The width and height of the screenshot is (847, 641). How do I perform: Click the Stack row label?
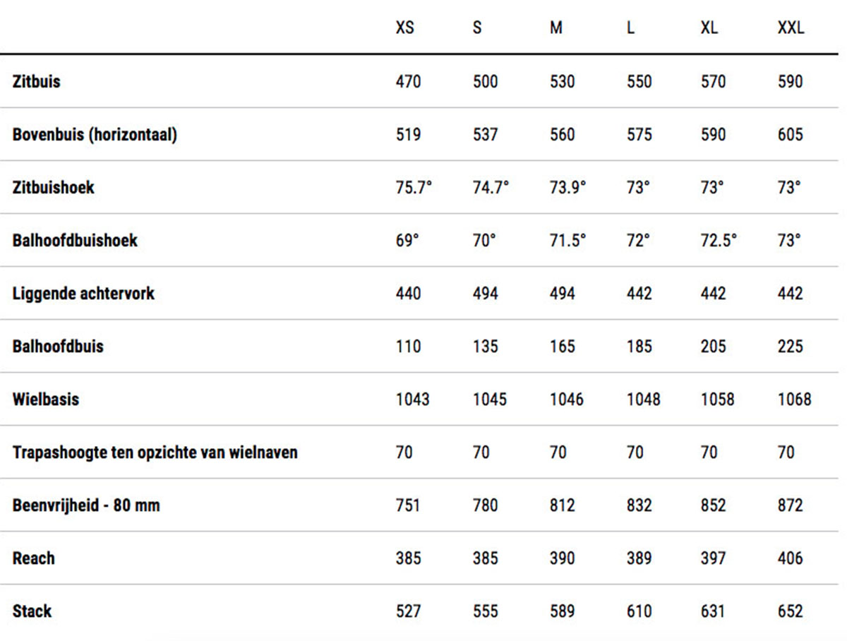click(x=32, y=611)
